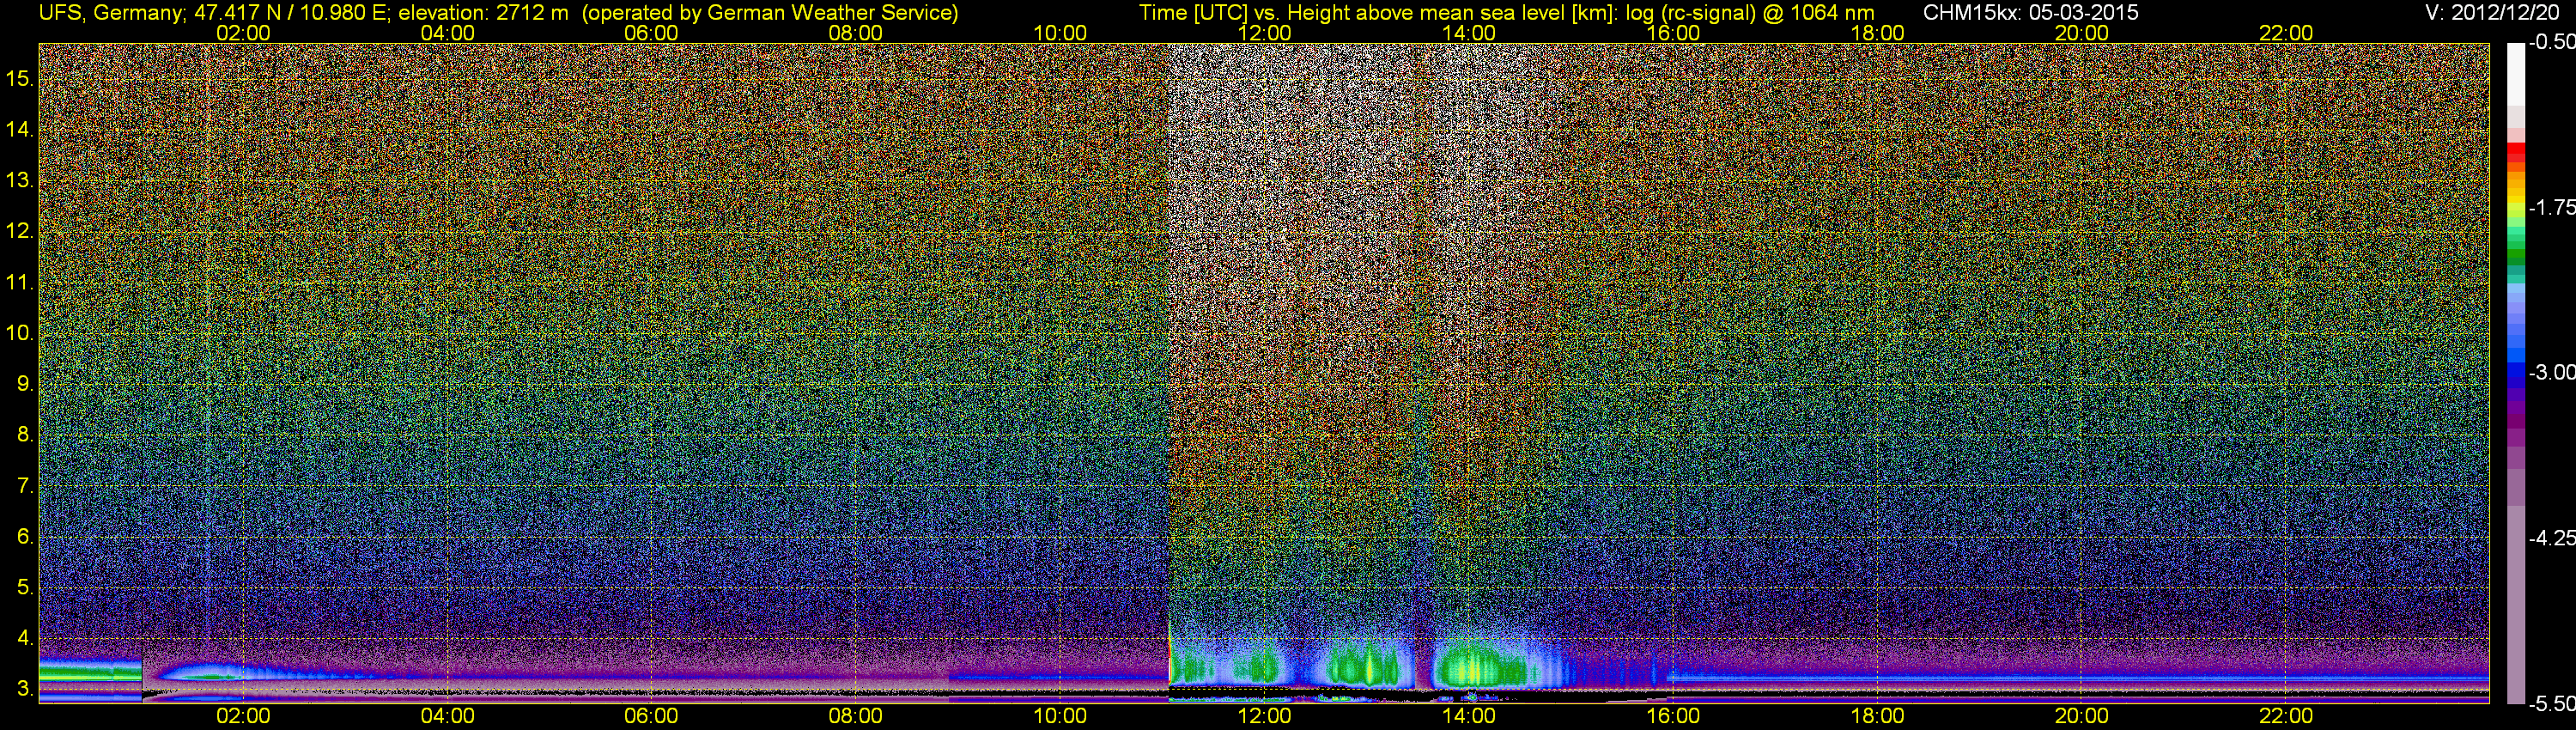This screenshot has height=730, width=2576.
Task: Click the 11 km height axis label
Action: click(20, 282)
